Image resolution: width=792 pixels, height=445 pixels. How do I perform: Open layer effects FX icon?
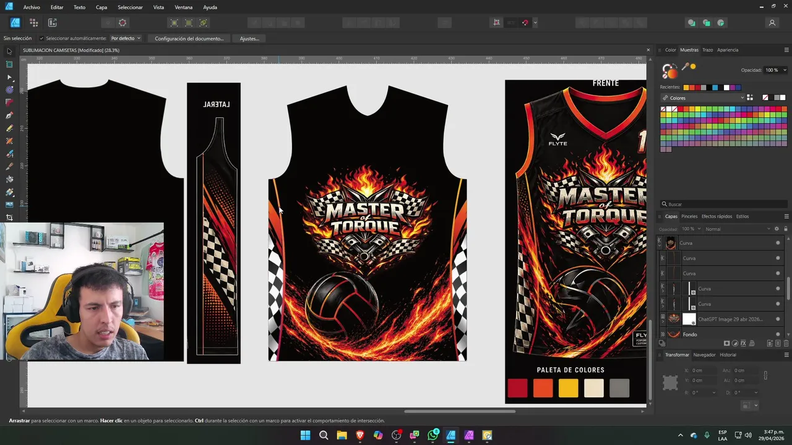click(743, 343)
